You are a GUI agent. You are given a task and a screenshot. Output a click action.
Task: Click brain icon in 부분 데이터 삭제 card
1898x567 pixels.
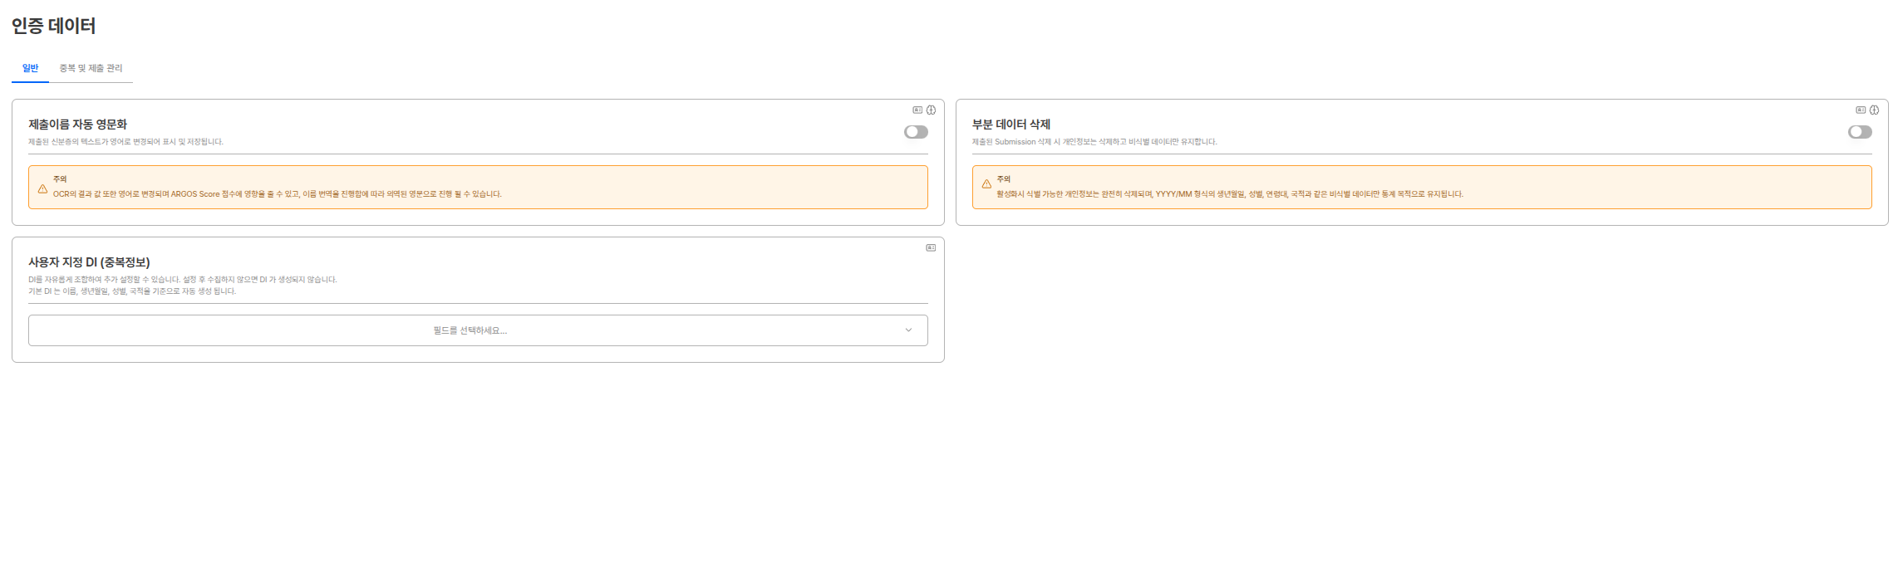(1874, 110)
